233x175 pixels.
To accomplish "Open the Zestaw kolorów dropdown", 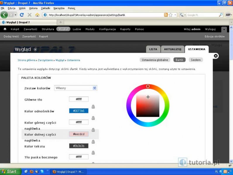I will pyautogui.click(x=76, y=88).
